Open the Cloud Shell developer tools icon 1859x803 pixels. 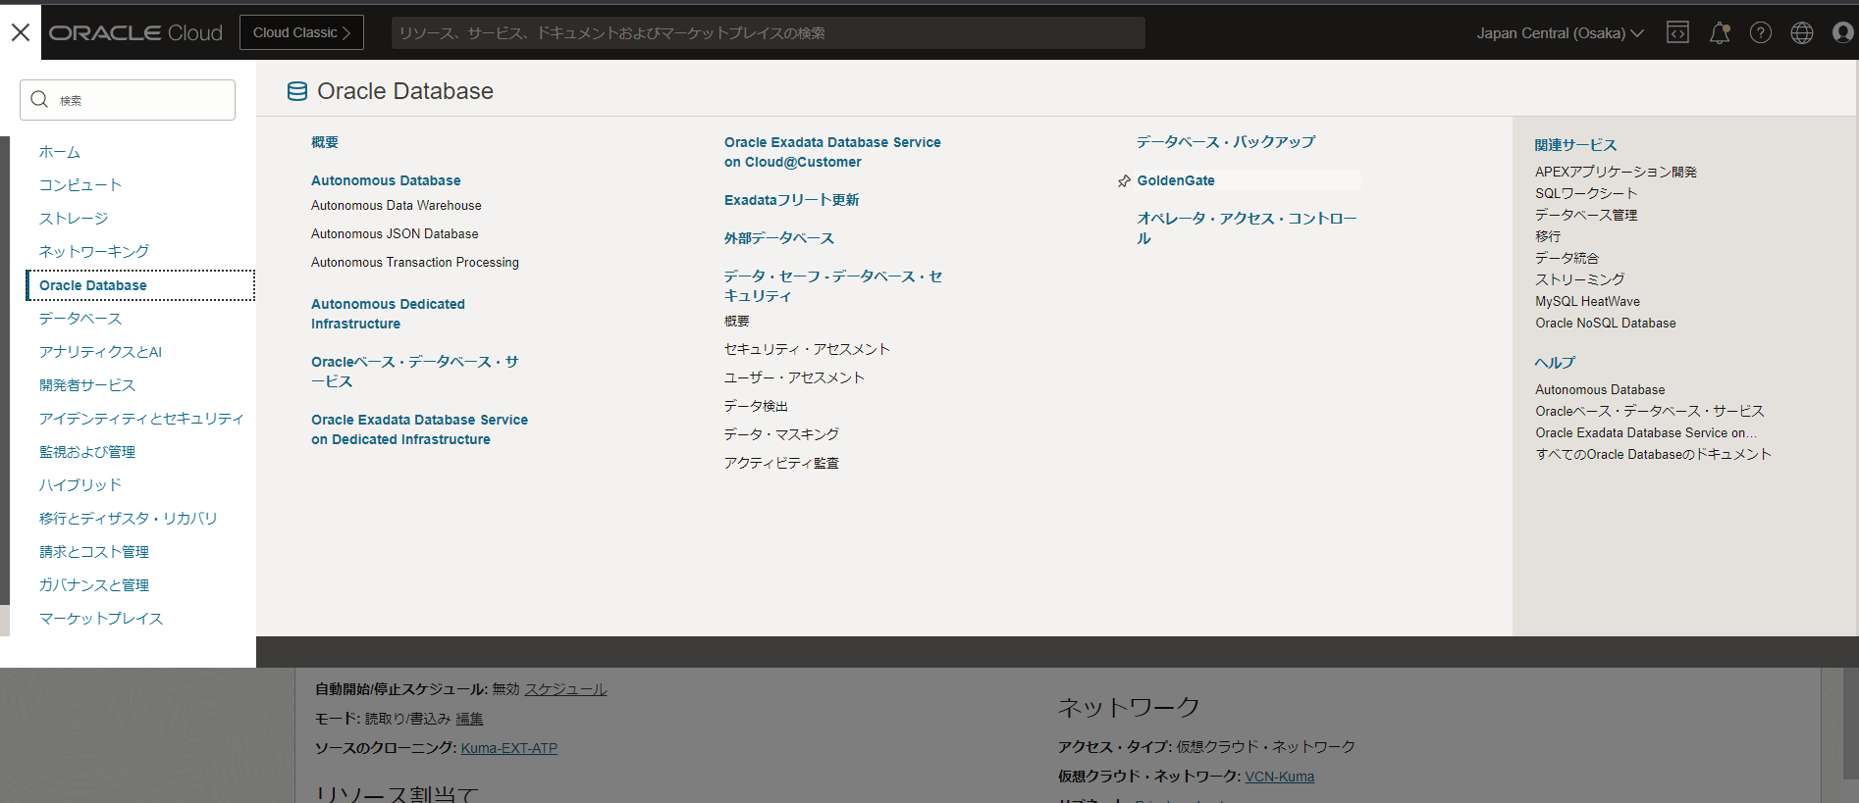click(x=1677, y=32)
